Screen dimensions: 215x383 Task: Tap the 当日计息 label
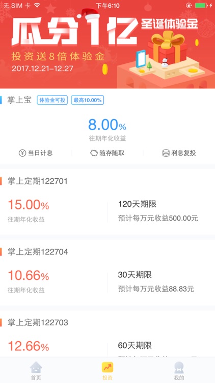point(40,153)
